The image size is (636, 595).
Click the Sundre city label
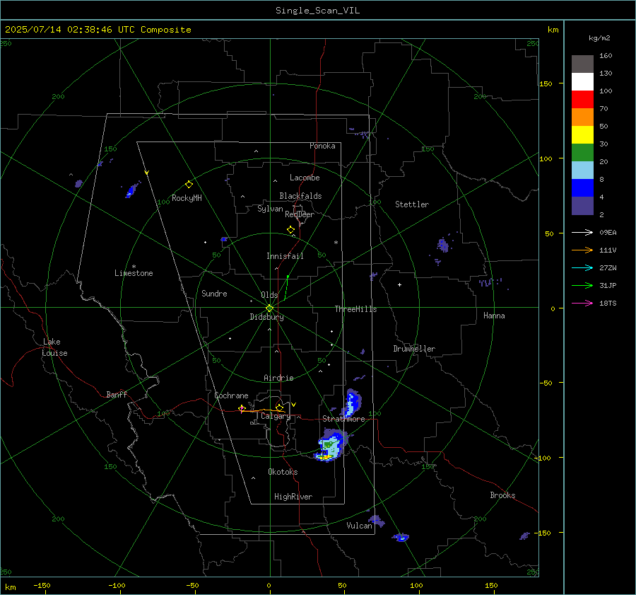pyautogui.click(x=214, y=293)
